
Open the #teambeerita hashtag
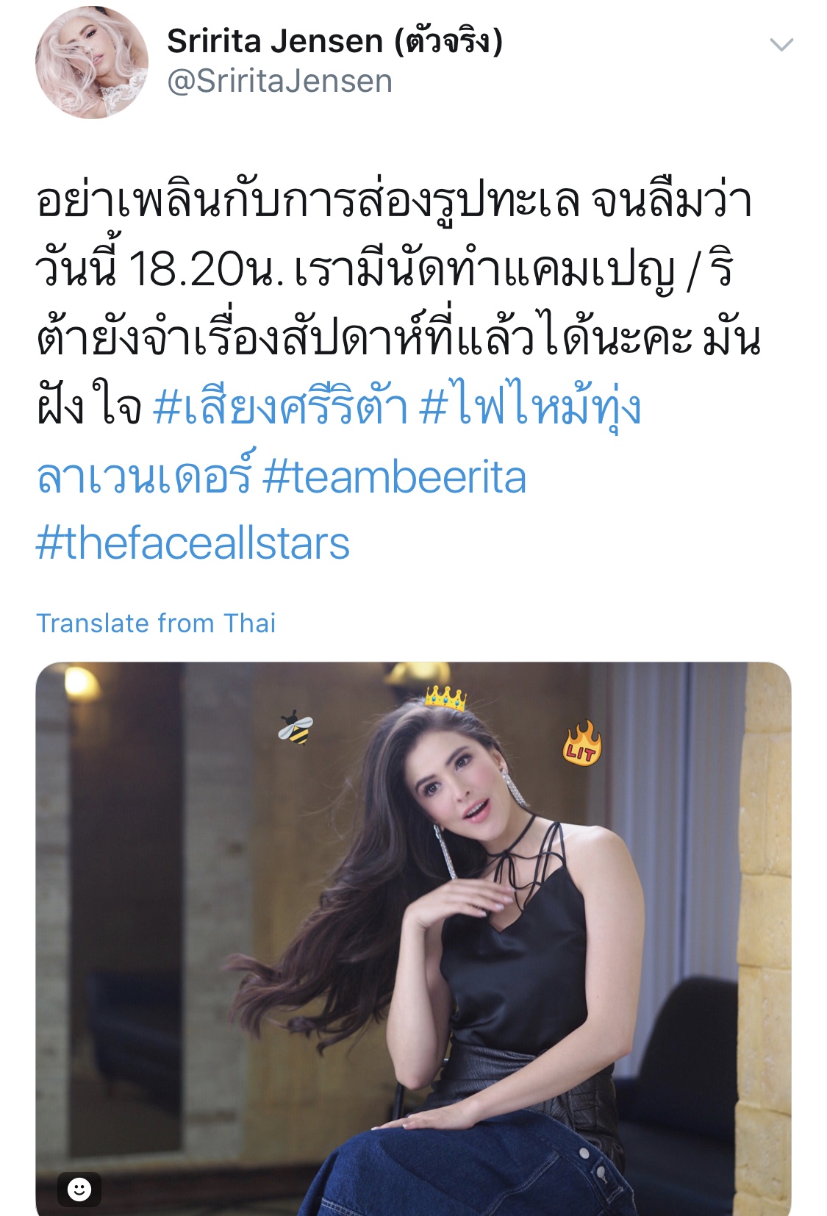click(394, 476)
